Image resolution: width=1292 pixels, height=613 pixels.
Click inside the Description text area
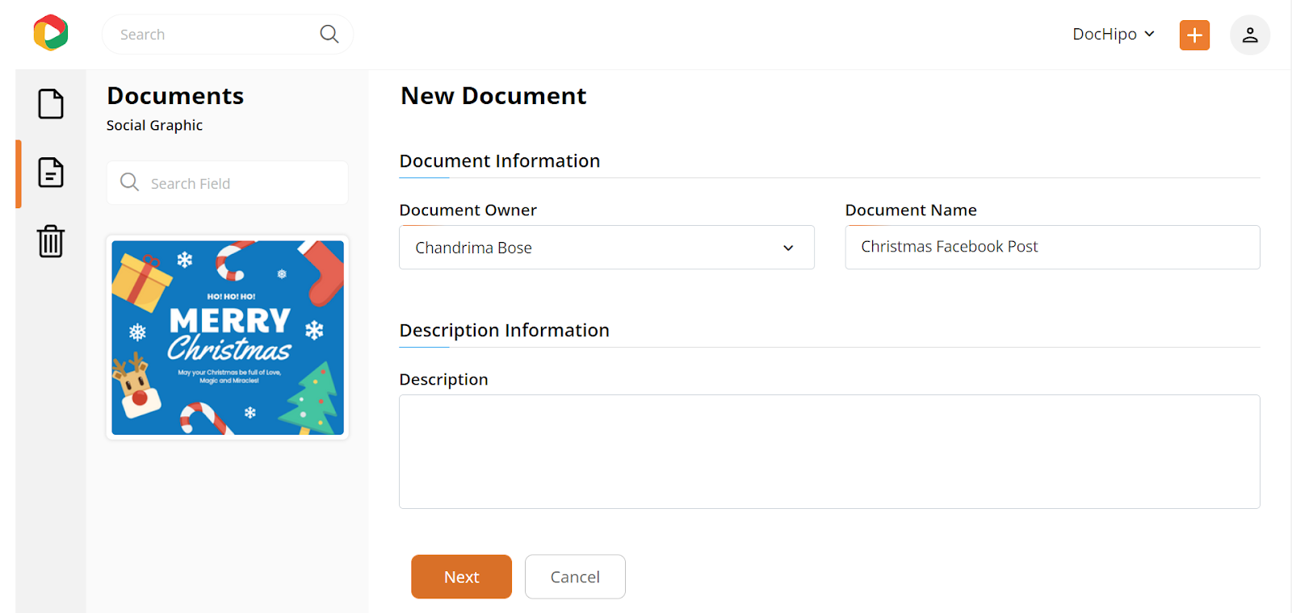829,452
